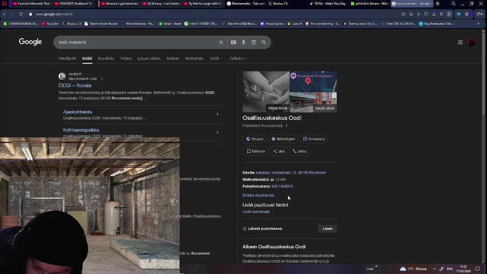Image resolution: width=487 pixels, height=274 pixels.
Task: Open Windows notification center icon
Action: point(477,269)
